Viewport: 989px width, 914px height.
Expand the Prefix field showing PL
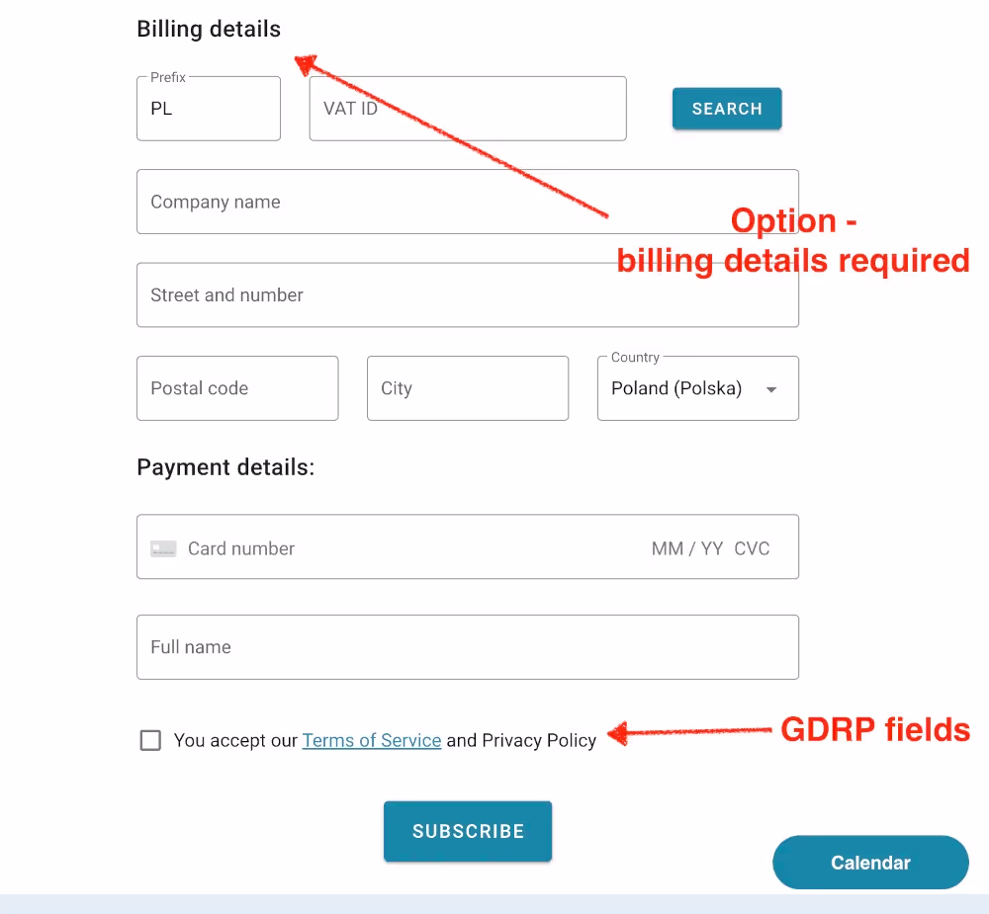[208, 108]
